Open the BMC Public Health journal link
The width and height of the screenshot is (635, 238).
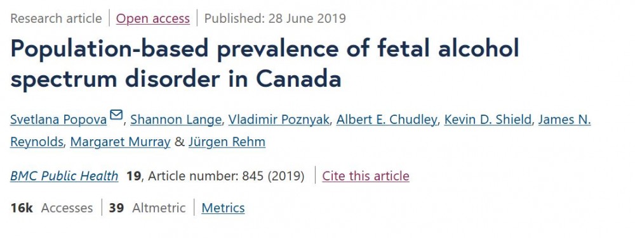coord(64,176)
